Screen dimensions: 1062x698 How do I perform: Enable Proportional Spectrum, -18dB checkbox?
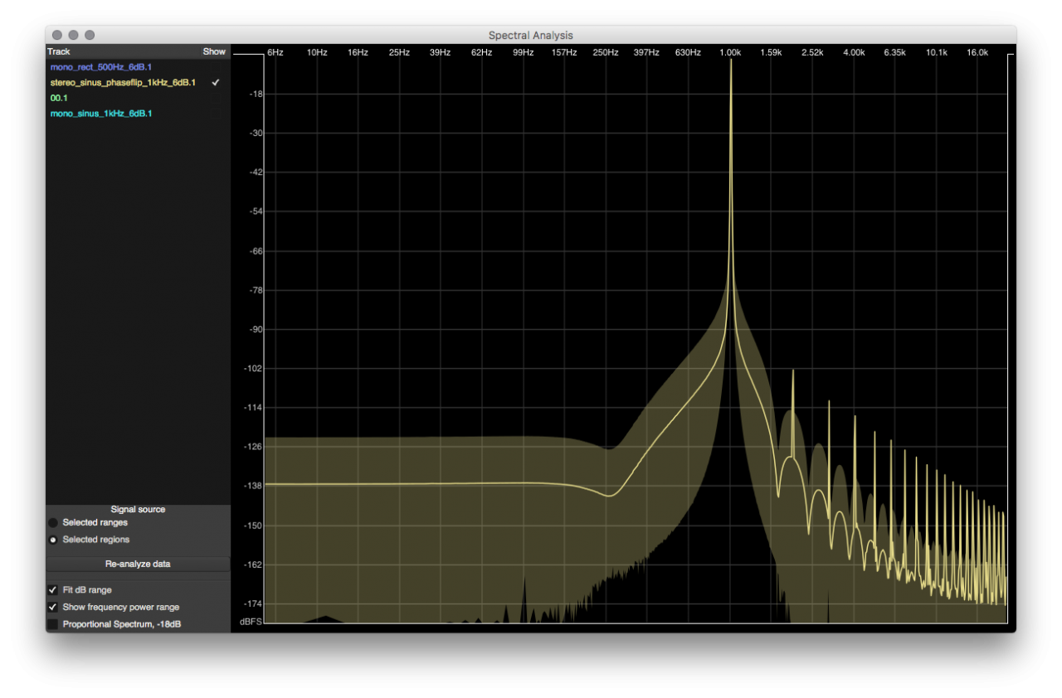click(53, 624)
